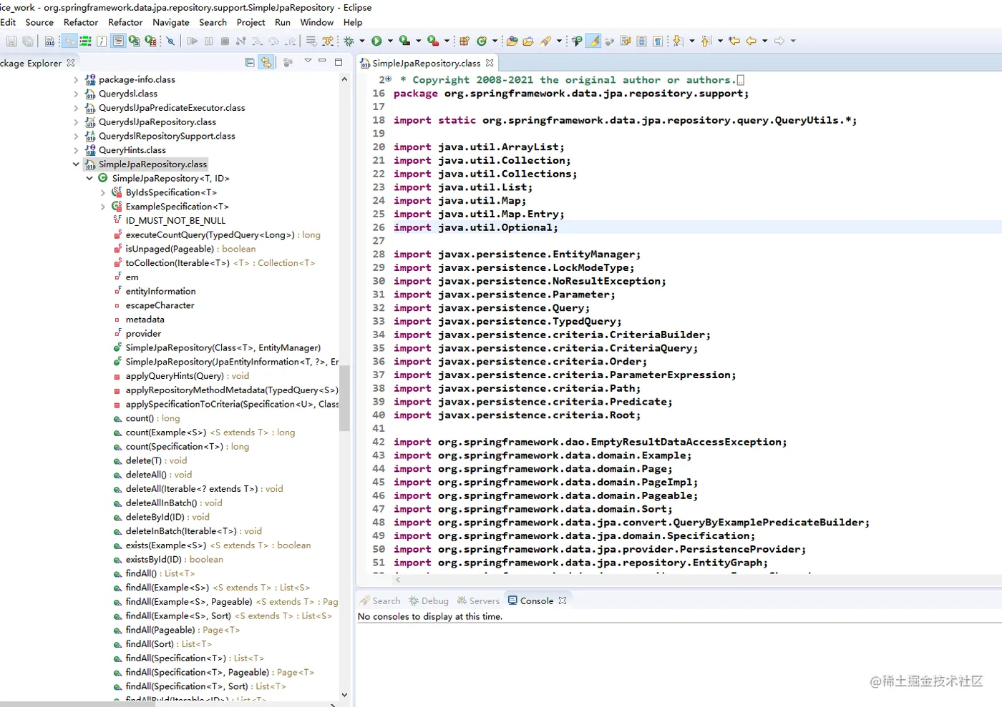1002x707 pixels.
Task: Close the Console view tab
Action: [x=563, y=600]
